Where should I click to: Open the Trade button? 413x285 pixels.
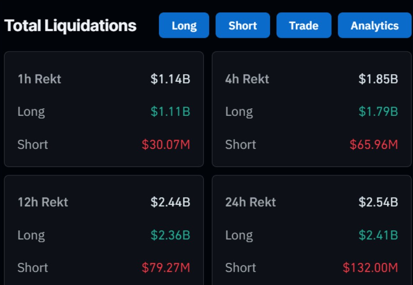point(304,25)
